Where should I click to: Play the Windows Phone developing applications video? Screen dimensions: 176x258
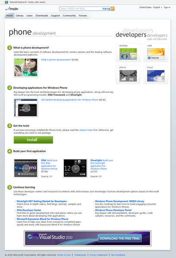tap(26, 107)
